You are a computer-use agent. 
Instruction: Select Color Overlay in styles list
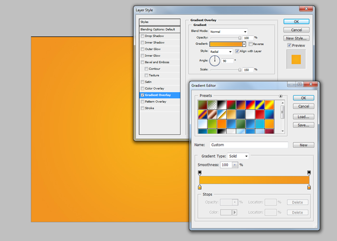(x=154, y=89)
